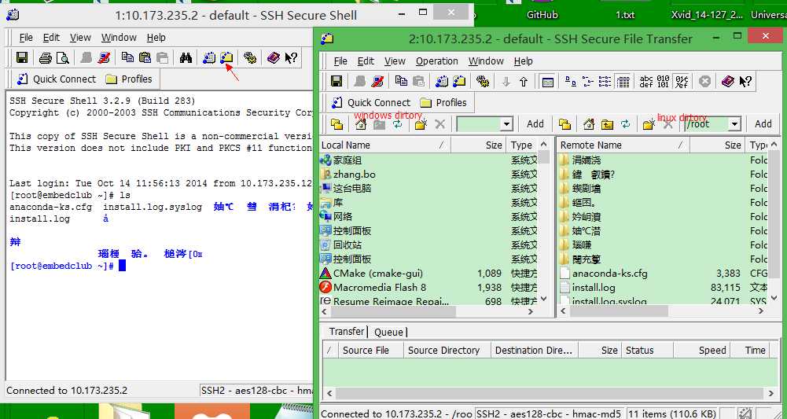Click Add next to /root path field
787x419 pixels.
(763, 124)
